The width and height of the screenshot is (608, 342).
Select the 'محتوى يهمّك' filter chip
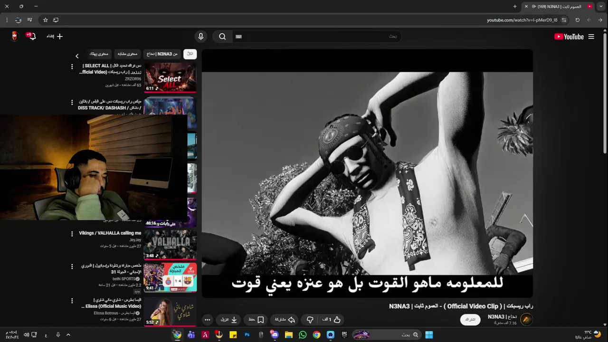coord(100,54)
